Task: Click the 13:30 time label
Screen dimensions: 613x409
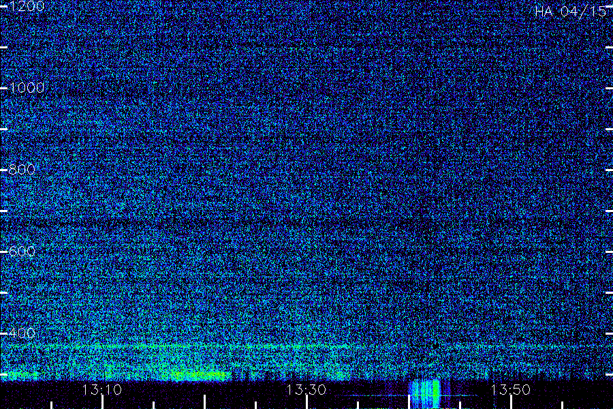Action: pos(306,390)
